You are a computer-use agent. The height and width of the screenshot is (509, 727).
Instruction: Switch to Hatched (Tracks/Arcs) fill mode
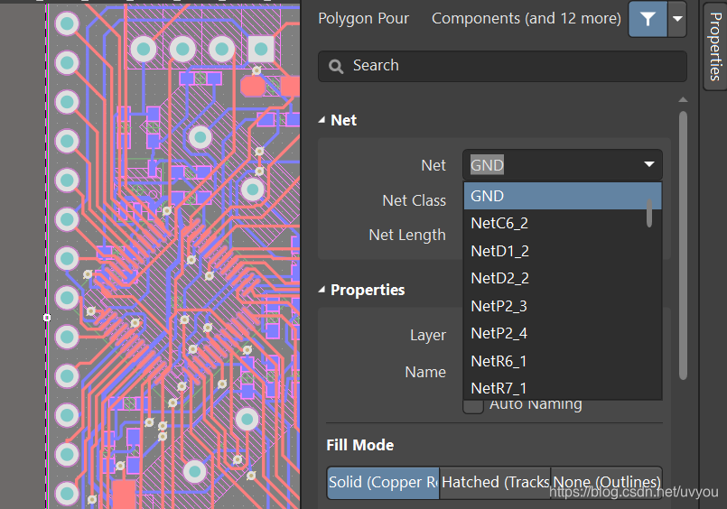[x=495, y=483]
